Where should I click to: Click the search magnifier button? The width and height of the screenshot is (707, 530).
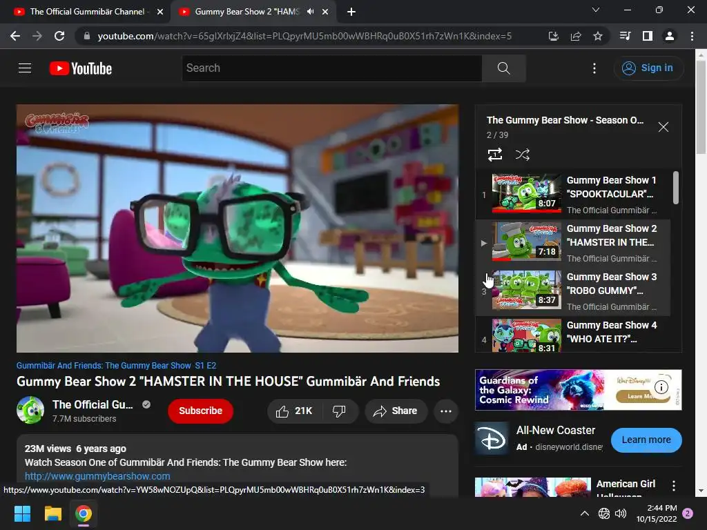point(503,68)
